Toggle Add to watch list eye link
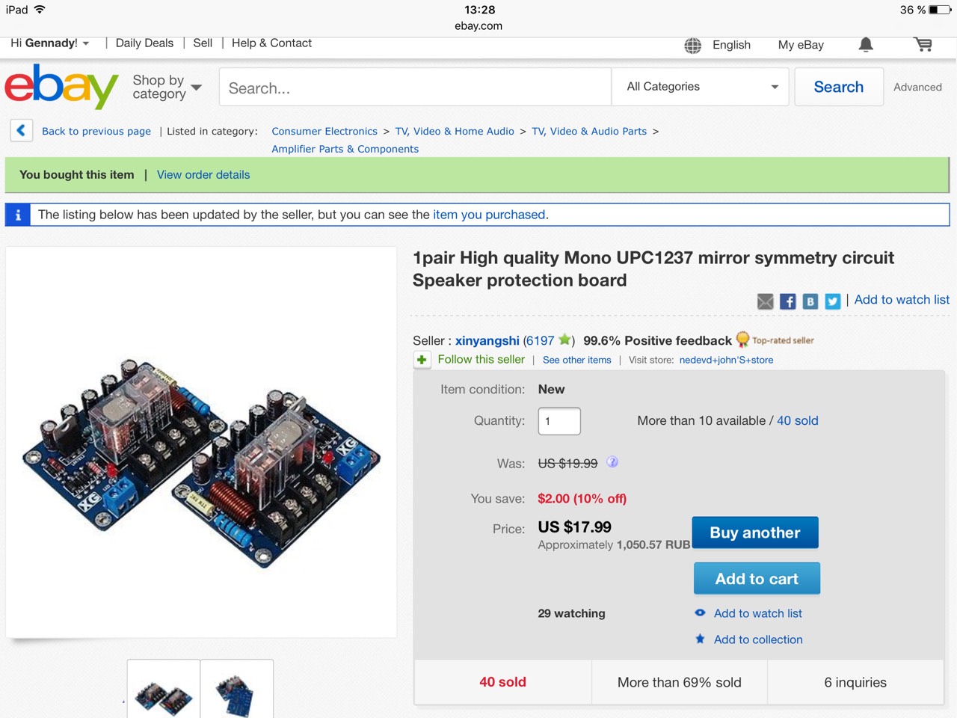Viewport: 957px width, 718px height. pos(748,613)
